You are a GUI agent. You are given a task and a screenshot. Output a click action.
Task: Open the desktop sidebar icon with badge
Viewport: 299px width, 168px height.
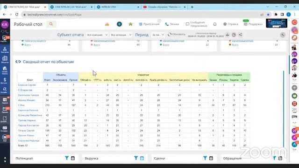click(x=5, y=39)
